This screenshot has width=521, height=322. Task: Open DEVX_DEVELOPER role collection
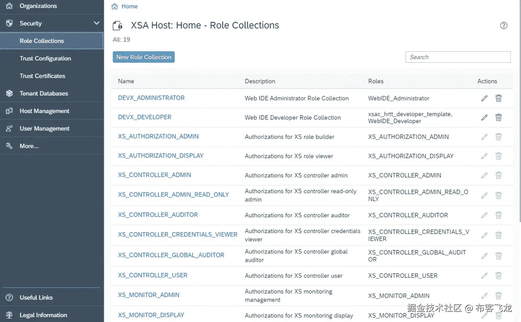[x=145, y=117]
